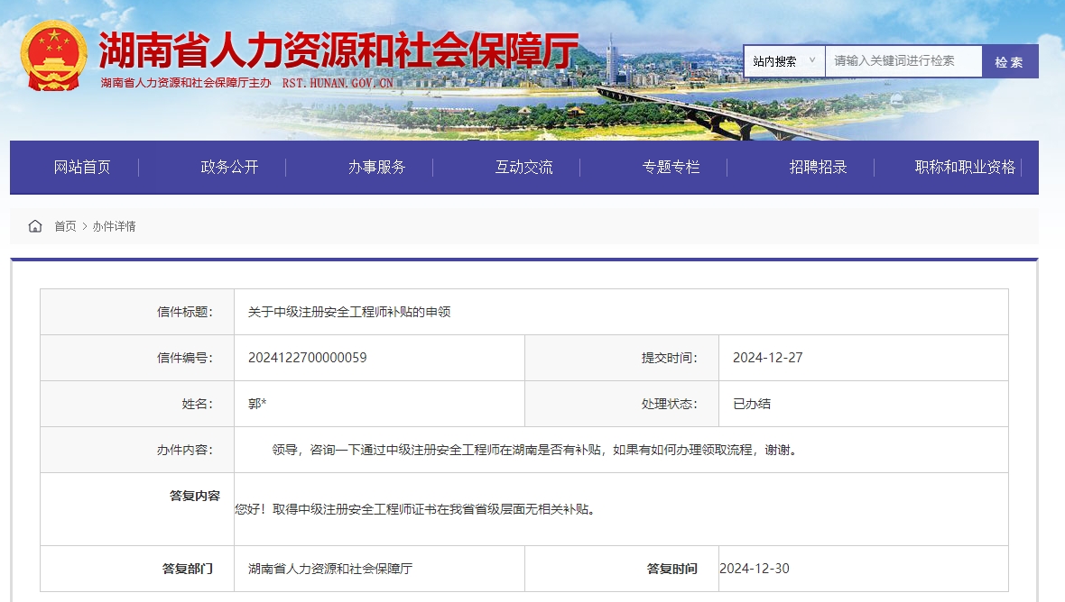Click the home icon in breadcrumb
1065x602 pixels.
[36, 226]
